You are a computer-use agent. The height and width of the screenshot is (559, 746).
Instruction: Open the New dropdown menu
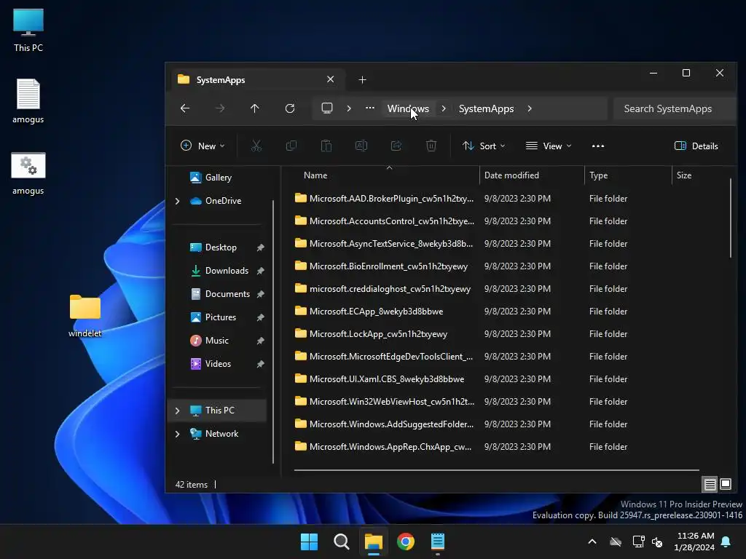click(203, 146)
